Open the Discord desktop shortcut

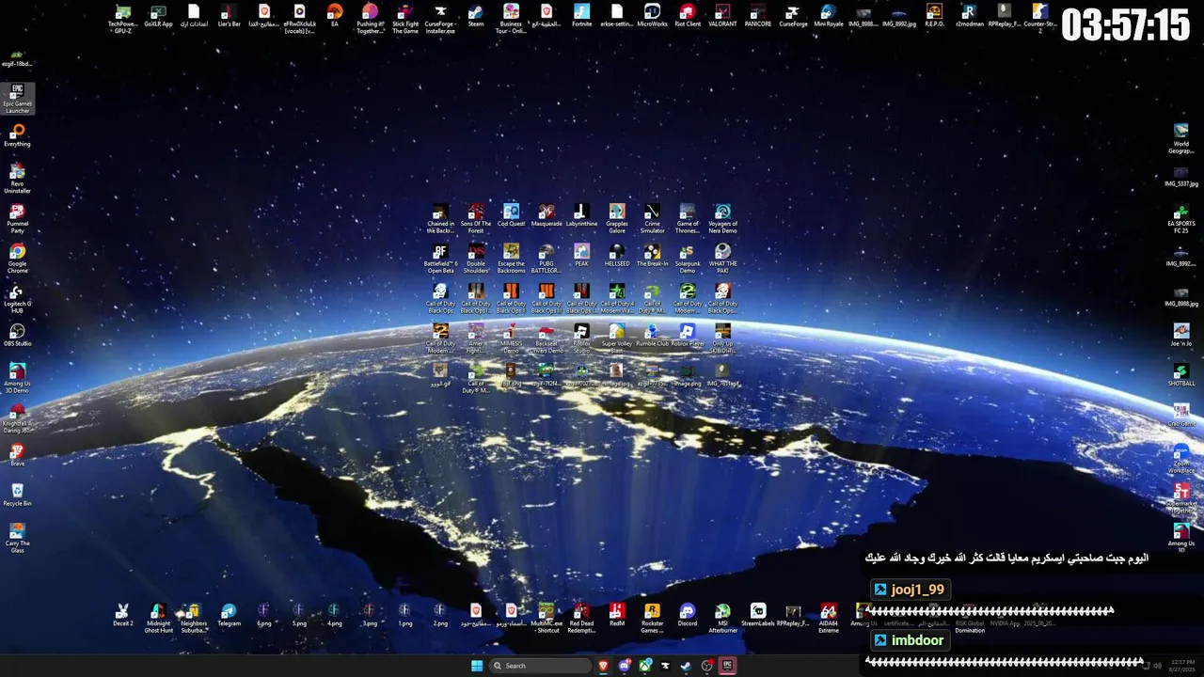click(x=688, y=615)
